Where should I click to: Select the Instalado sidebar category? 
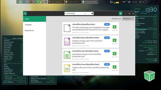pyautogui.click(x=35, y=24)
